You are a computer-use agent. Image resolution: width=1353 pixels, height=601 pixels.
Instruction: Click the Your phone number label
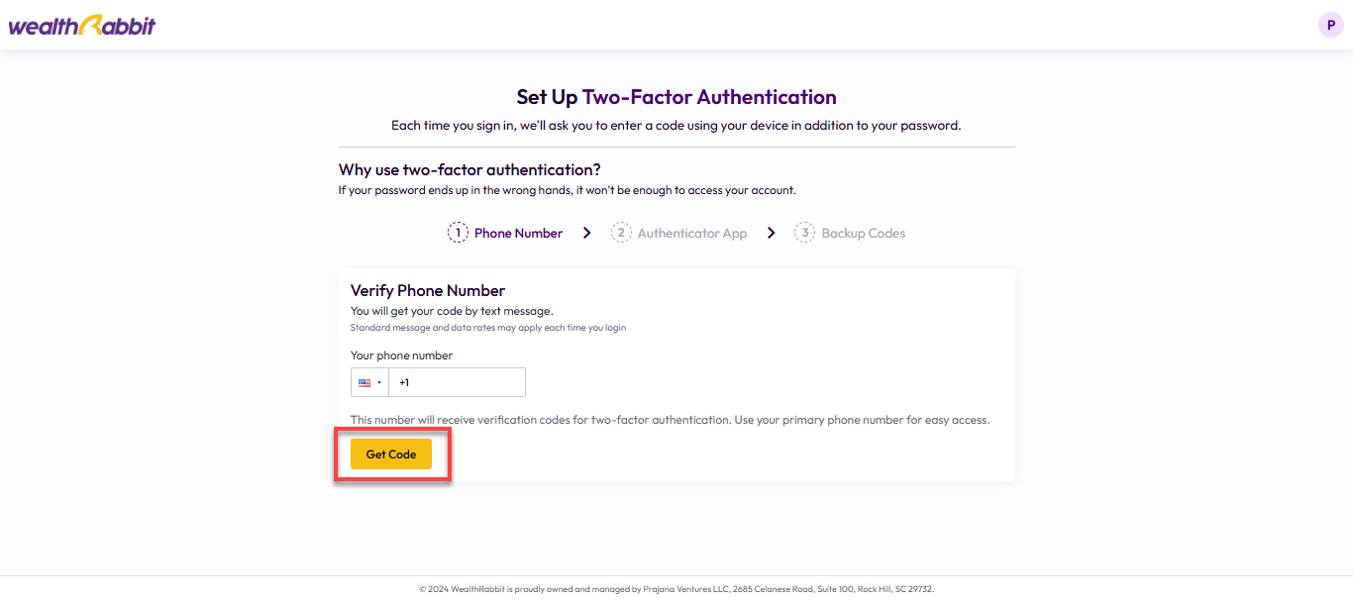pyautogui.click(x=401, y=355)
